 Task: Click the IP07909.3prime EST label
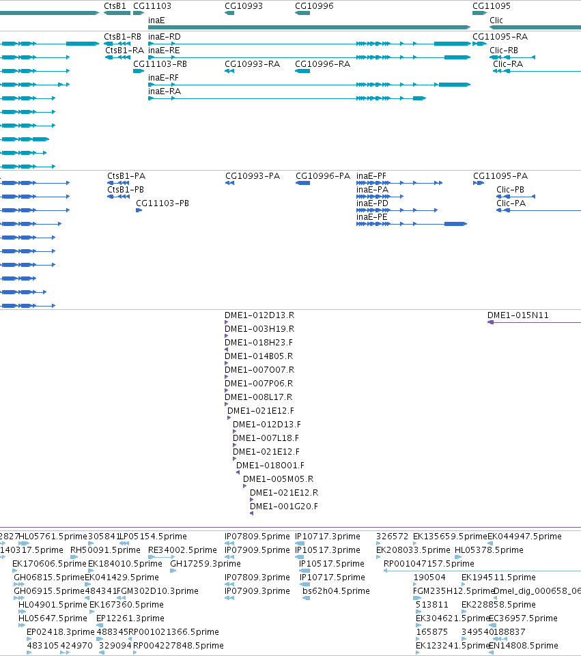257,590
